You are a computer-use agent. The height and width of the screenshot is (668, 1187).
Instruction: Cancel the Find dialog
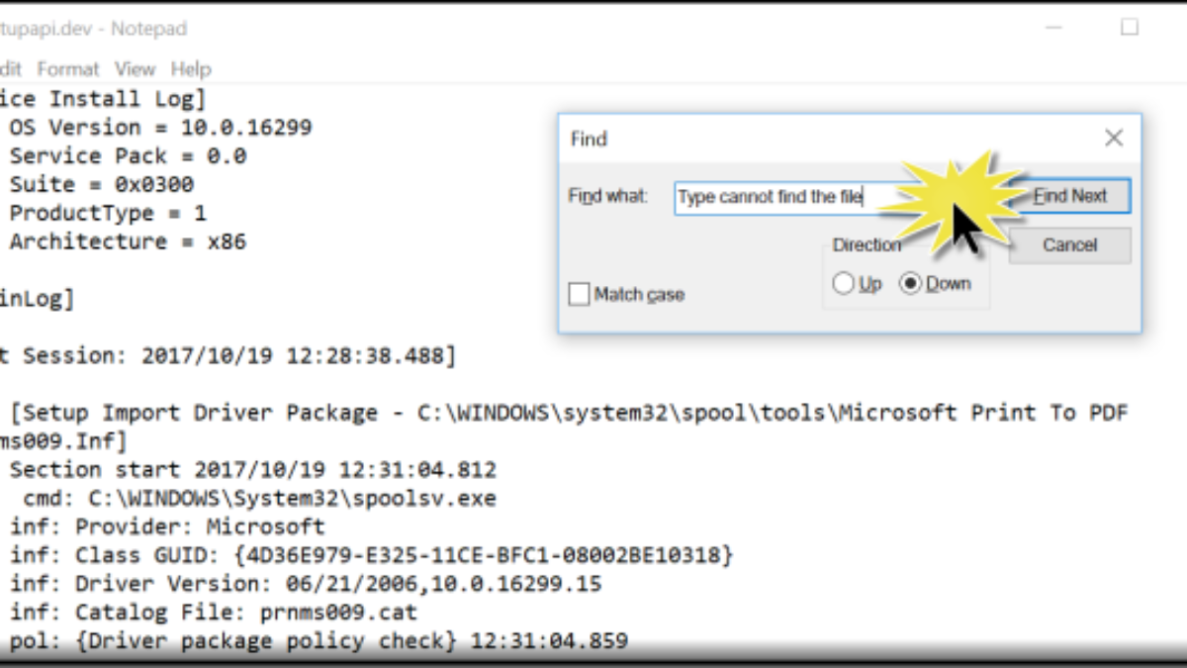coord(1069,245)
